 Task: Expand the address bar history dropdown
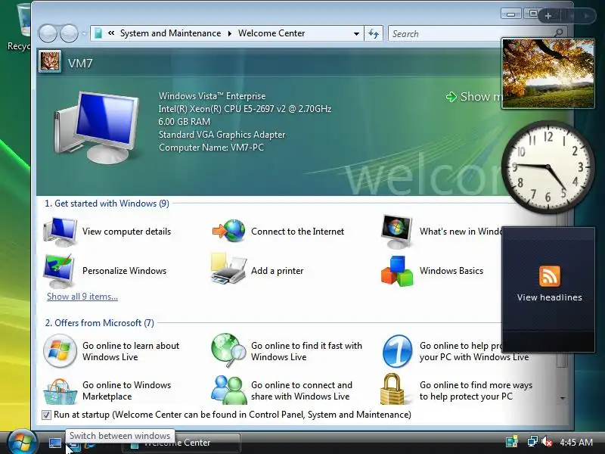[x=356, y=33]
